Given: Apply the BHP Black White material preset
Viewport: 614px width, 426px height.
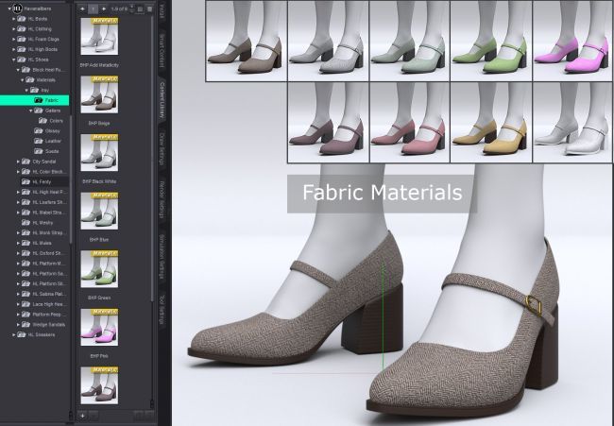Looking at the screenshot, I should tap(98, 153).
